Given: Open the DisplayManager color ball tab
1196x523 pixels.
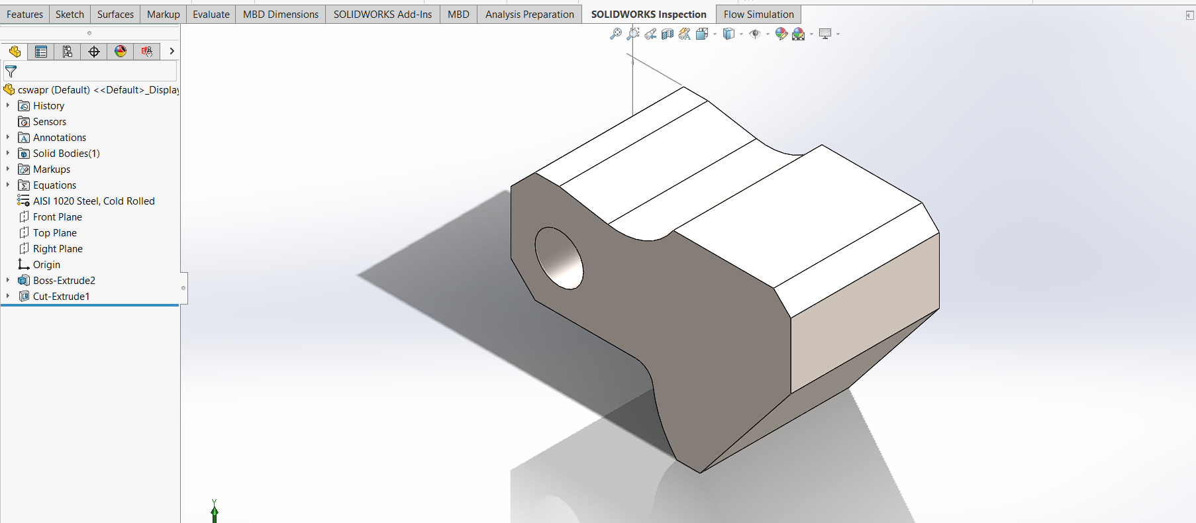Looking at the screenshot, I should 121,52.
